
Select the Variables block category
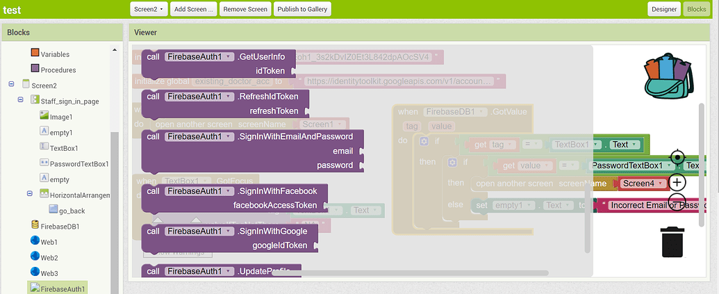click(54, 54)
